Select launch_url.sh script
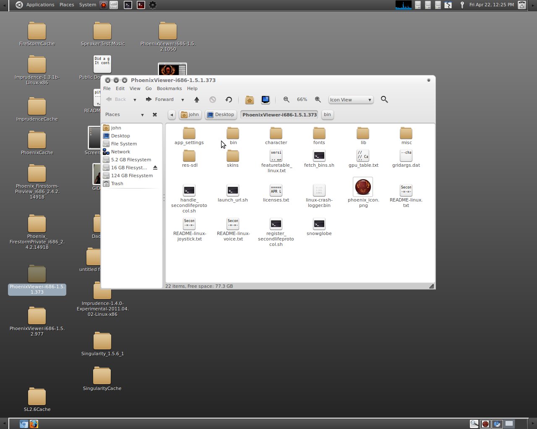 point(233,194)
